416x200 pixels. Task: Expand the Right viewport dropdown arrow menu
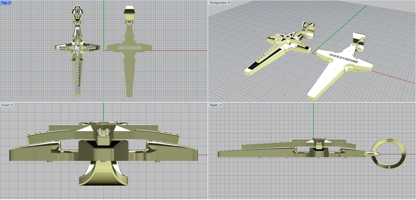pyautogui.click(x=220, y=105)
